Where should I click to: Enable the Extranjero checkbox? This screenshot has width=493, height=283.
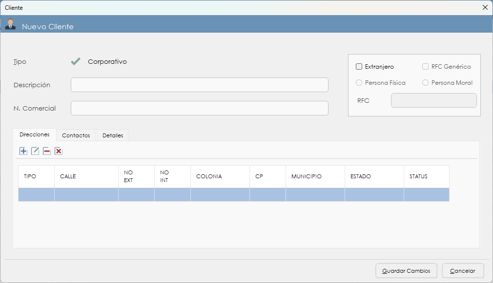[359, 67]
